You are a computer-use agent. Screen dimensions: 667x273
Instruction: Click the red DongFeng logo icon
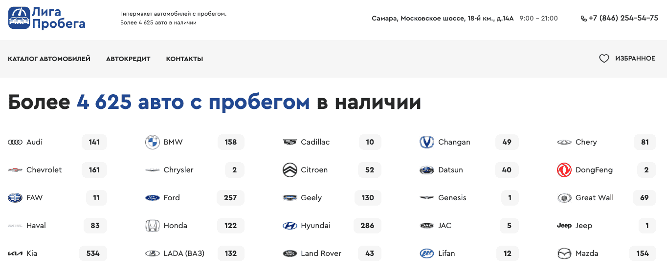pyautogui.click(x=564, y=170)
